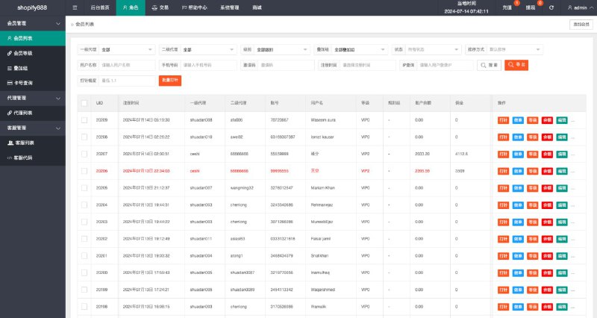Open the 帮助中心 top menu
This screenshot has width=597, height=318.
pos(195,7)
